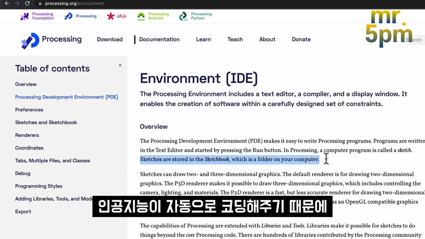Click the browser forward arrow
Screen dimensions: 425x239
point(17,3)
